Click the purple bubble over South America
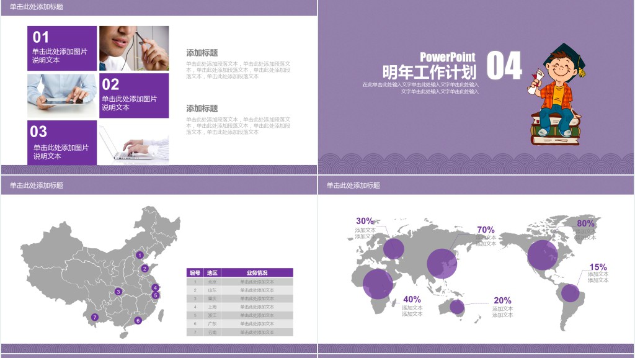 point(570,293)
